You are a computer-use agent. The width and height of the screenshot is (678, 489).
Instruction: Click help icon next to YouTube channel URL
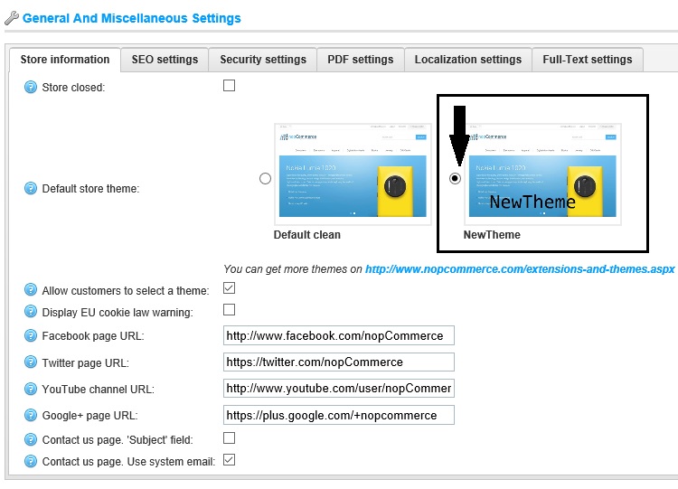point(32,390)
